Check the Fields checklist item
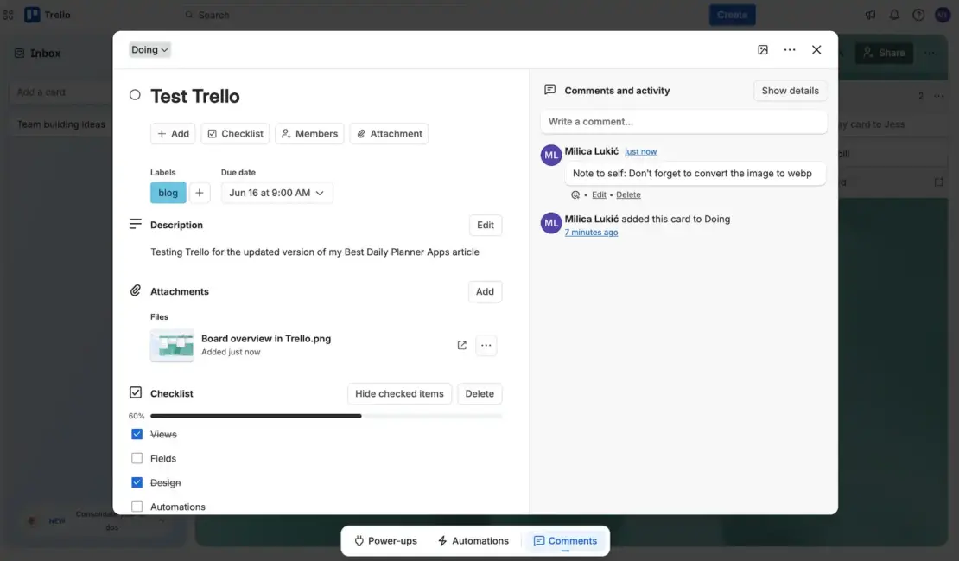959x561 pixels. click(x=137, y=458)
